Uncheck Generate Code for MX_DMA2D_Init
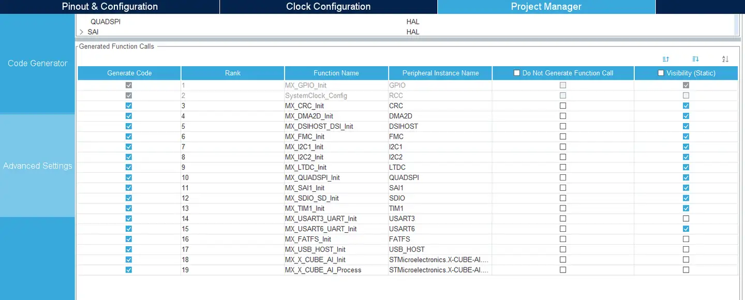This screenshot has width=745, height=300. pos(129,116)
